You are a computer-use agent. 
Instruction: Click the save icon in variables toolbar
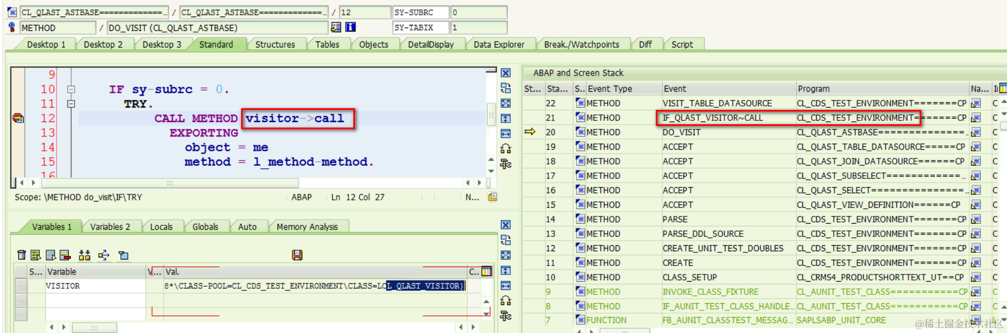(x=297, y=255)
